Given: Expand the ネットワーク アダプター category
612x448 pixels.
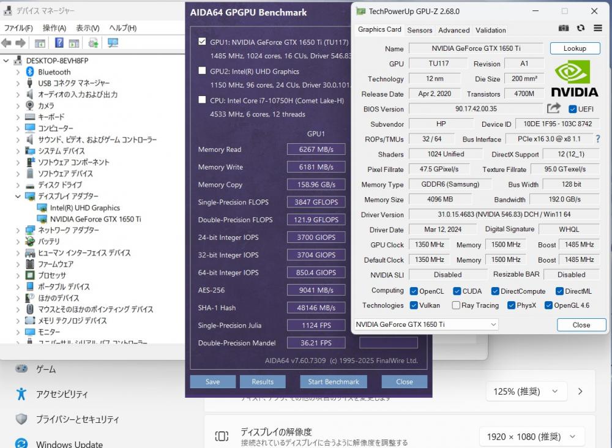Looking at the screenshot, I should click(x=18, y=230).
